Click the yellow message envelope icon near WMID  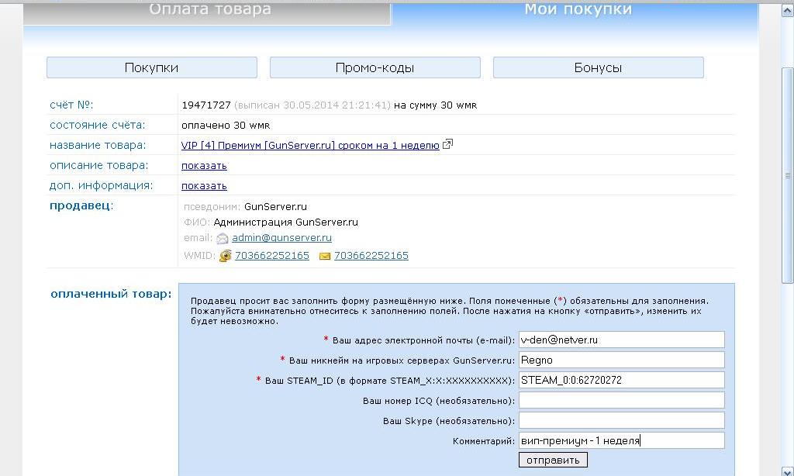[x=325, y=256]
